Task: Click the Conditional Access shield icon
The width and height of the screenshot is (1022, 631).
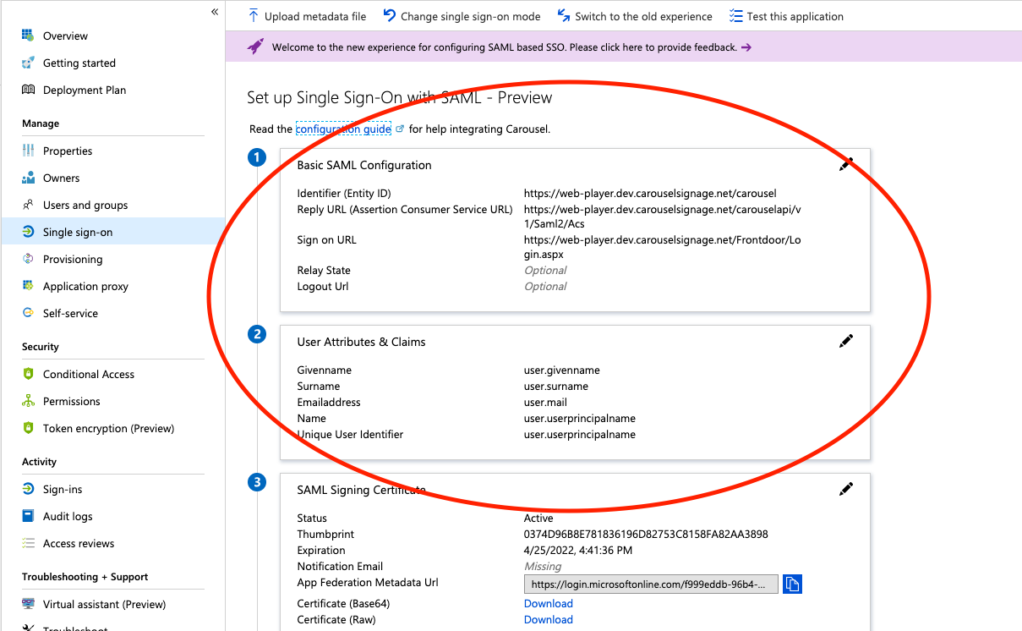Action: pyautogui.click(x=28, y=375)
